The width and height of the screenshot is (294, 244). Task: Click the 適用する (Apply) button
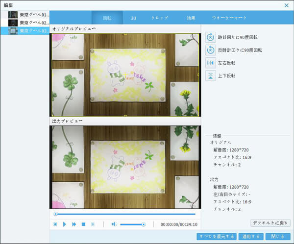coord(251,237)
